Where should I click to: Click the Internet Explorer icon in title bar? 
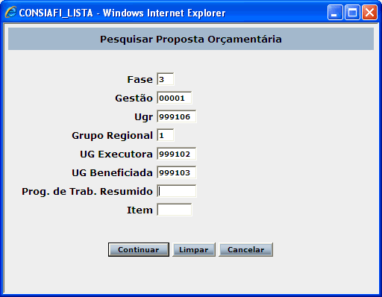[10, 12]
